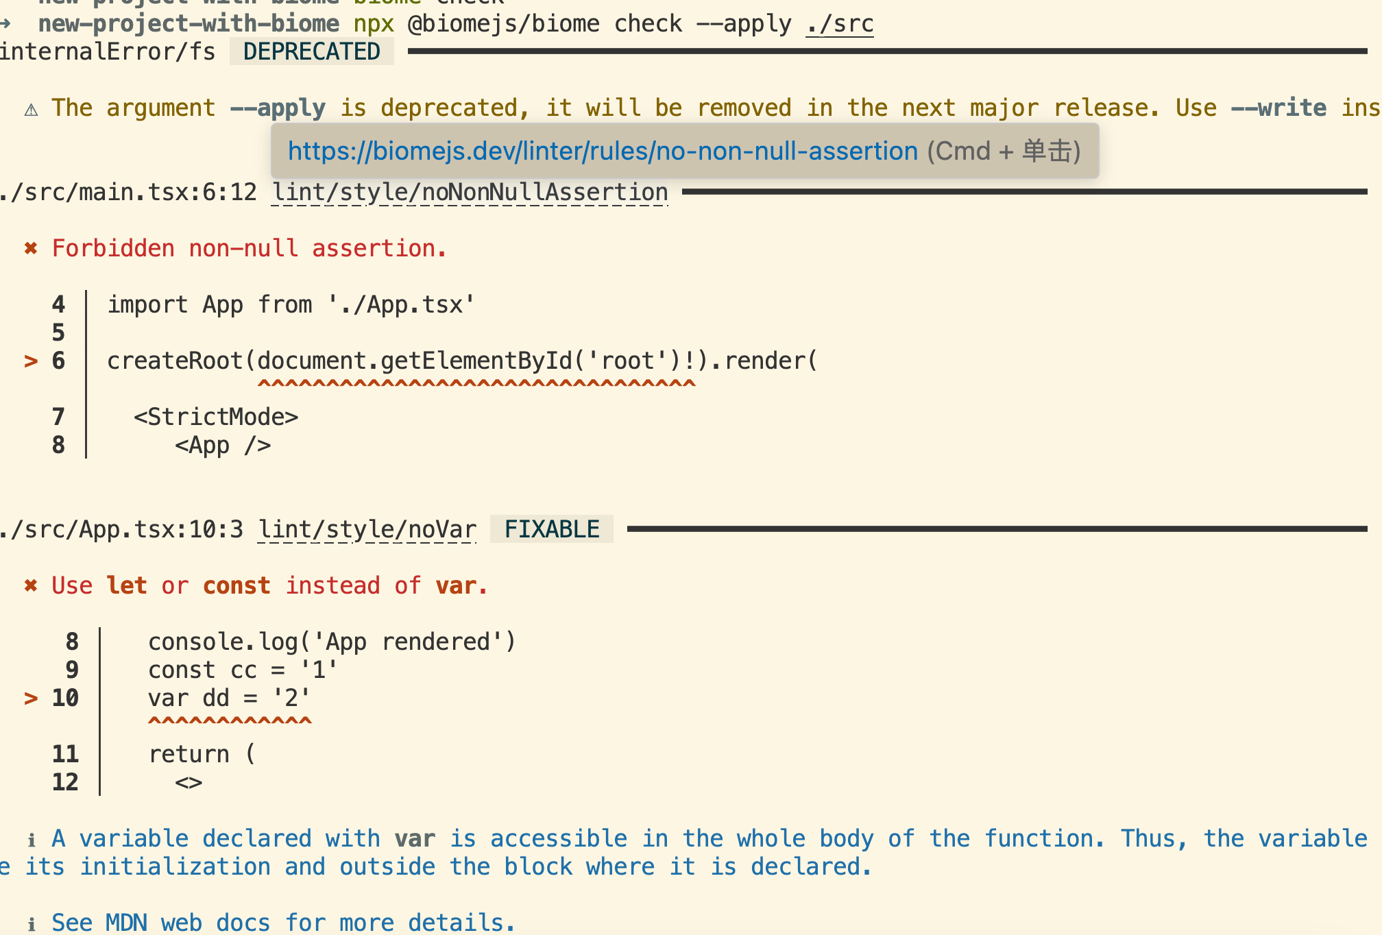Click the terminal prompt arrow icon
1382x935 pixels.
click(5, 23)
